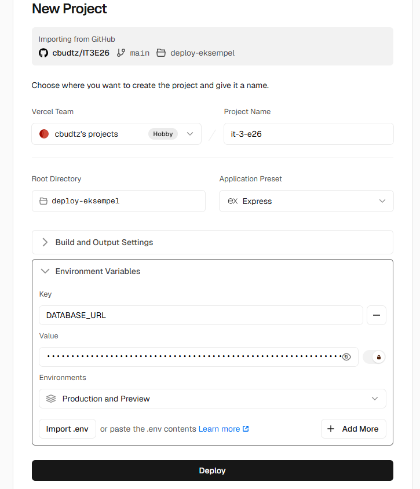420x489 pixels.
Task: Open the Production and Preview environments dropdown
Action: (213, 399)
